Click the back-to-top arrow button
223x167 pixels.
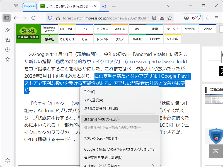pos(215,151)
